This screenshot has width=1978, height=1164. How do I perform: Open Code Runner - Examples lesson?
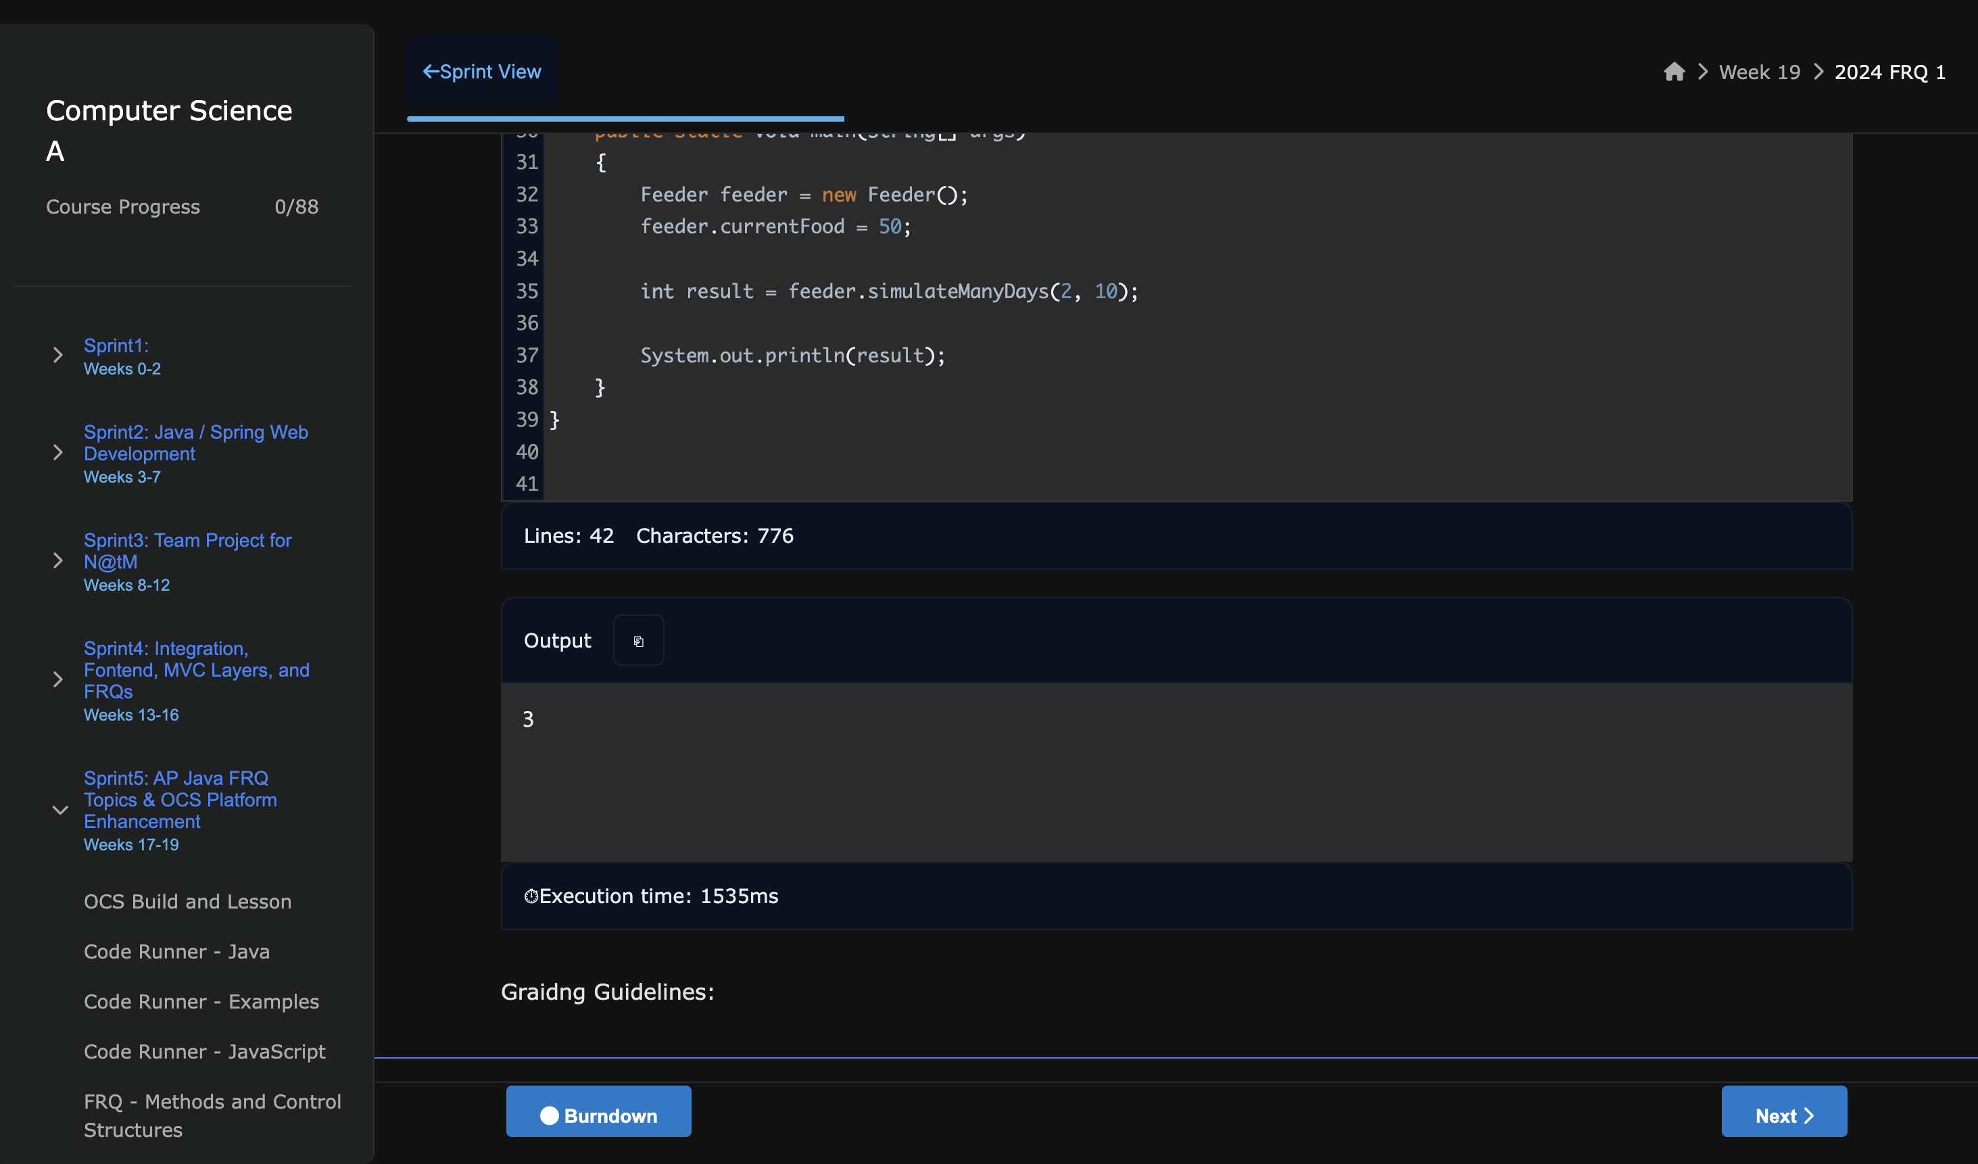(201, 1002)
